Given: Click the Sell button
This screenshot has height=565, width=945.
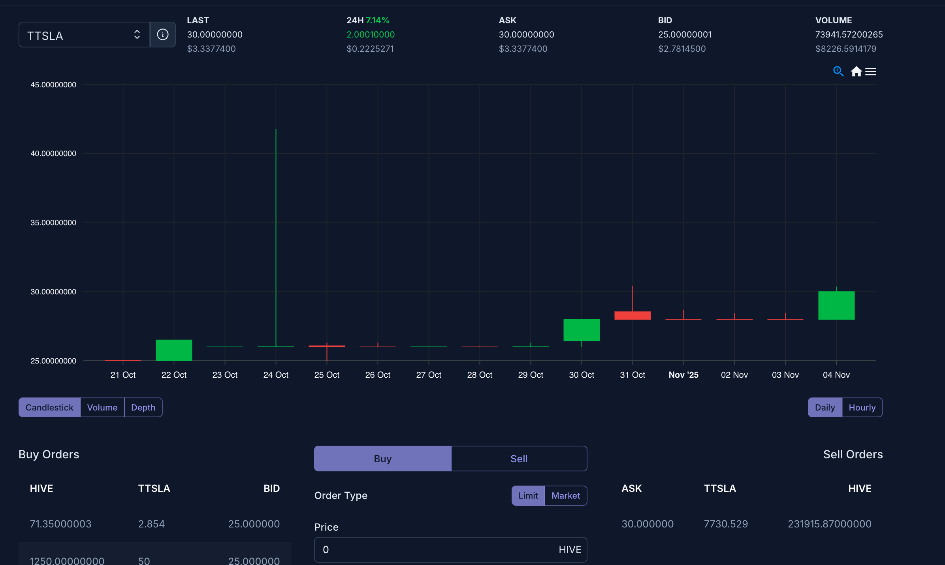Looking at the screenshot, I should (519, 459).
